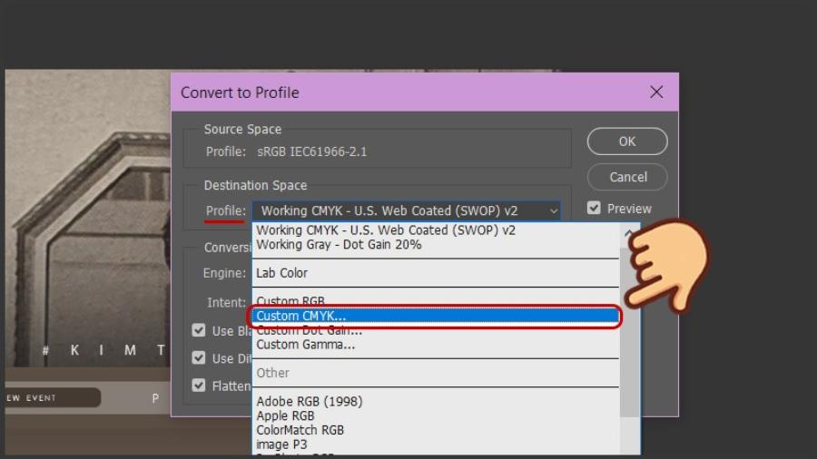Click the OK button
This screenshot has width=817, height=459.
[x=627, y=142]
